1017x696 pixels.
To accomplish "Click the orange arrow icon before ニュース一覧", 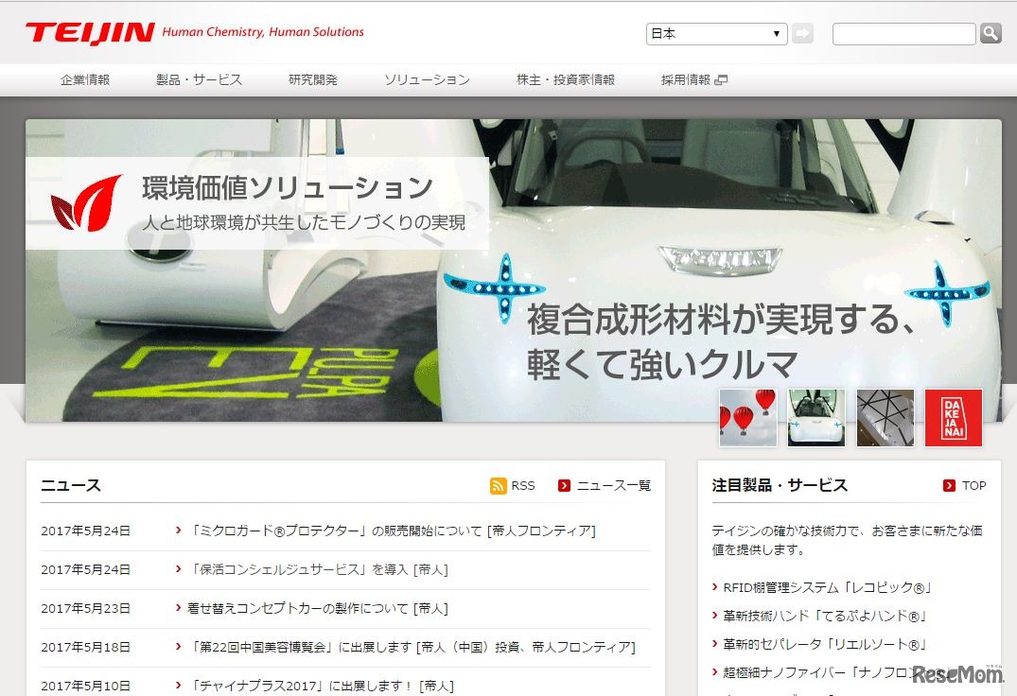I will click(x=565, y=485).
